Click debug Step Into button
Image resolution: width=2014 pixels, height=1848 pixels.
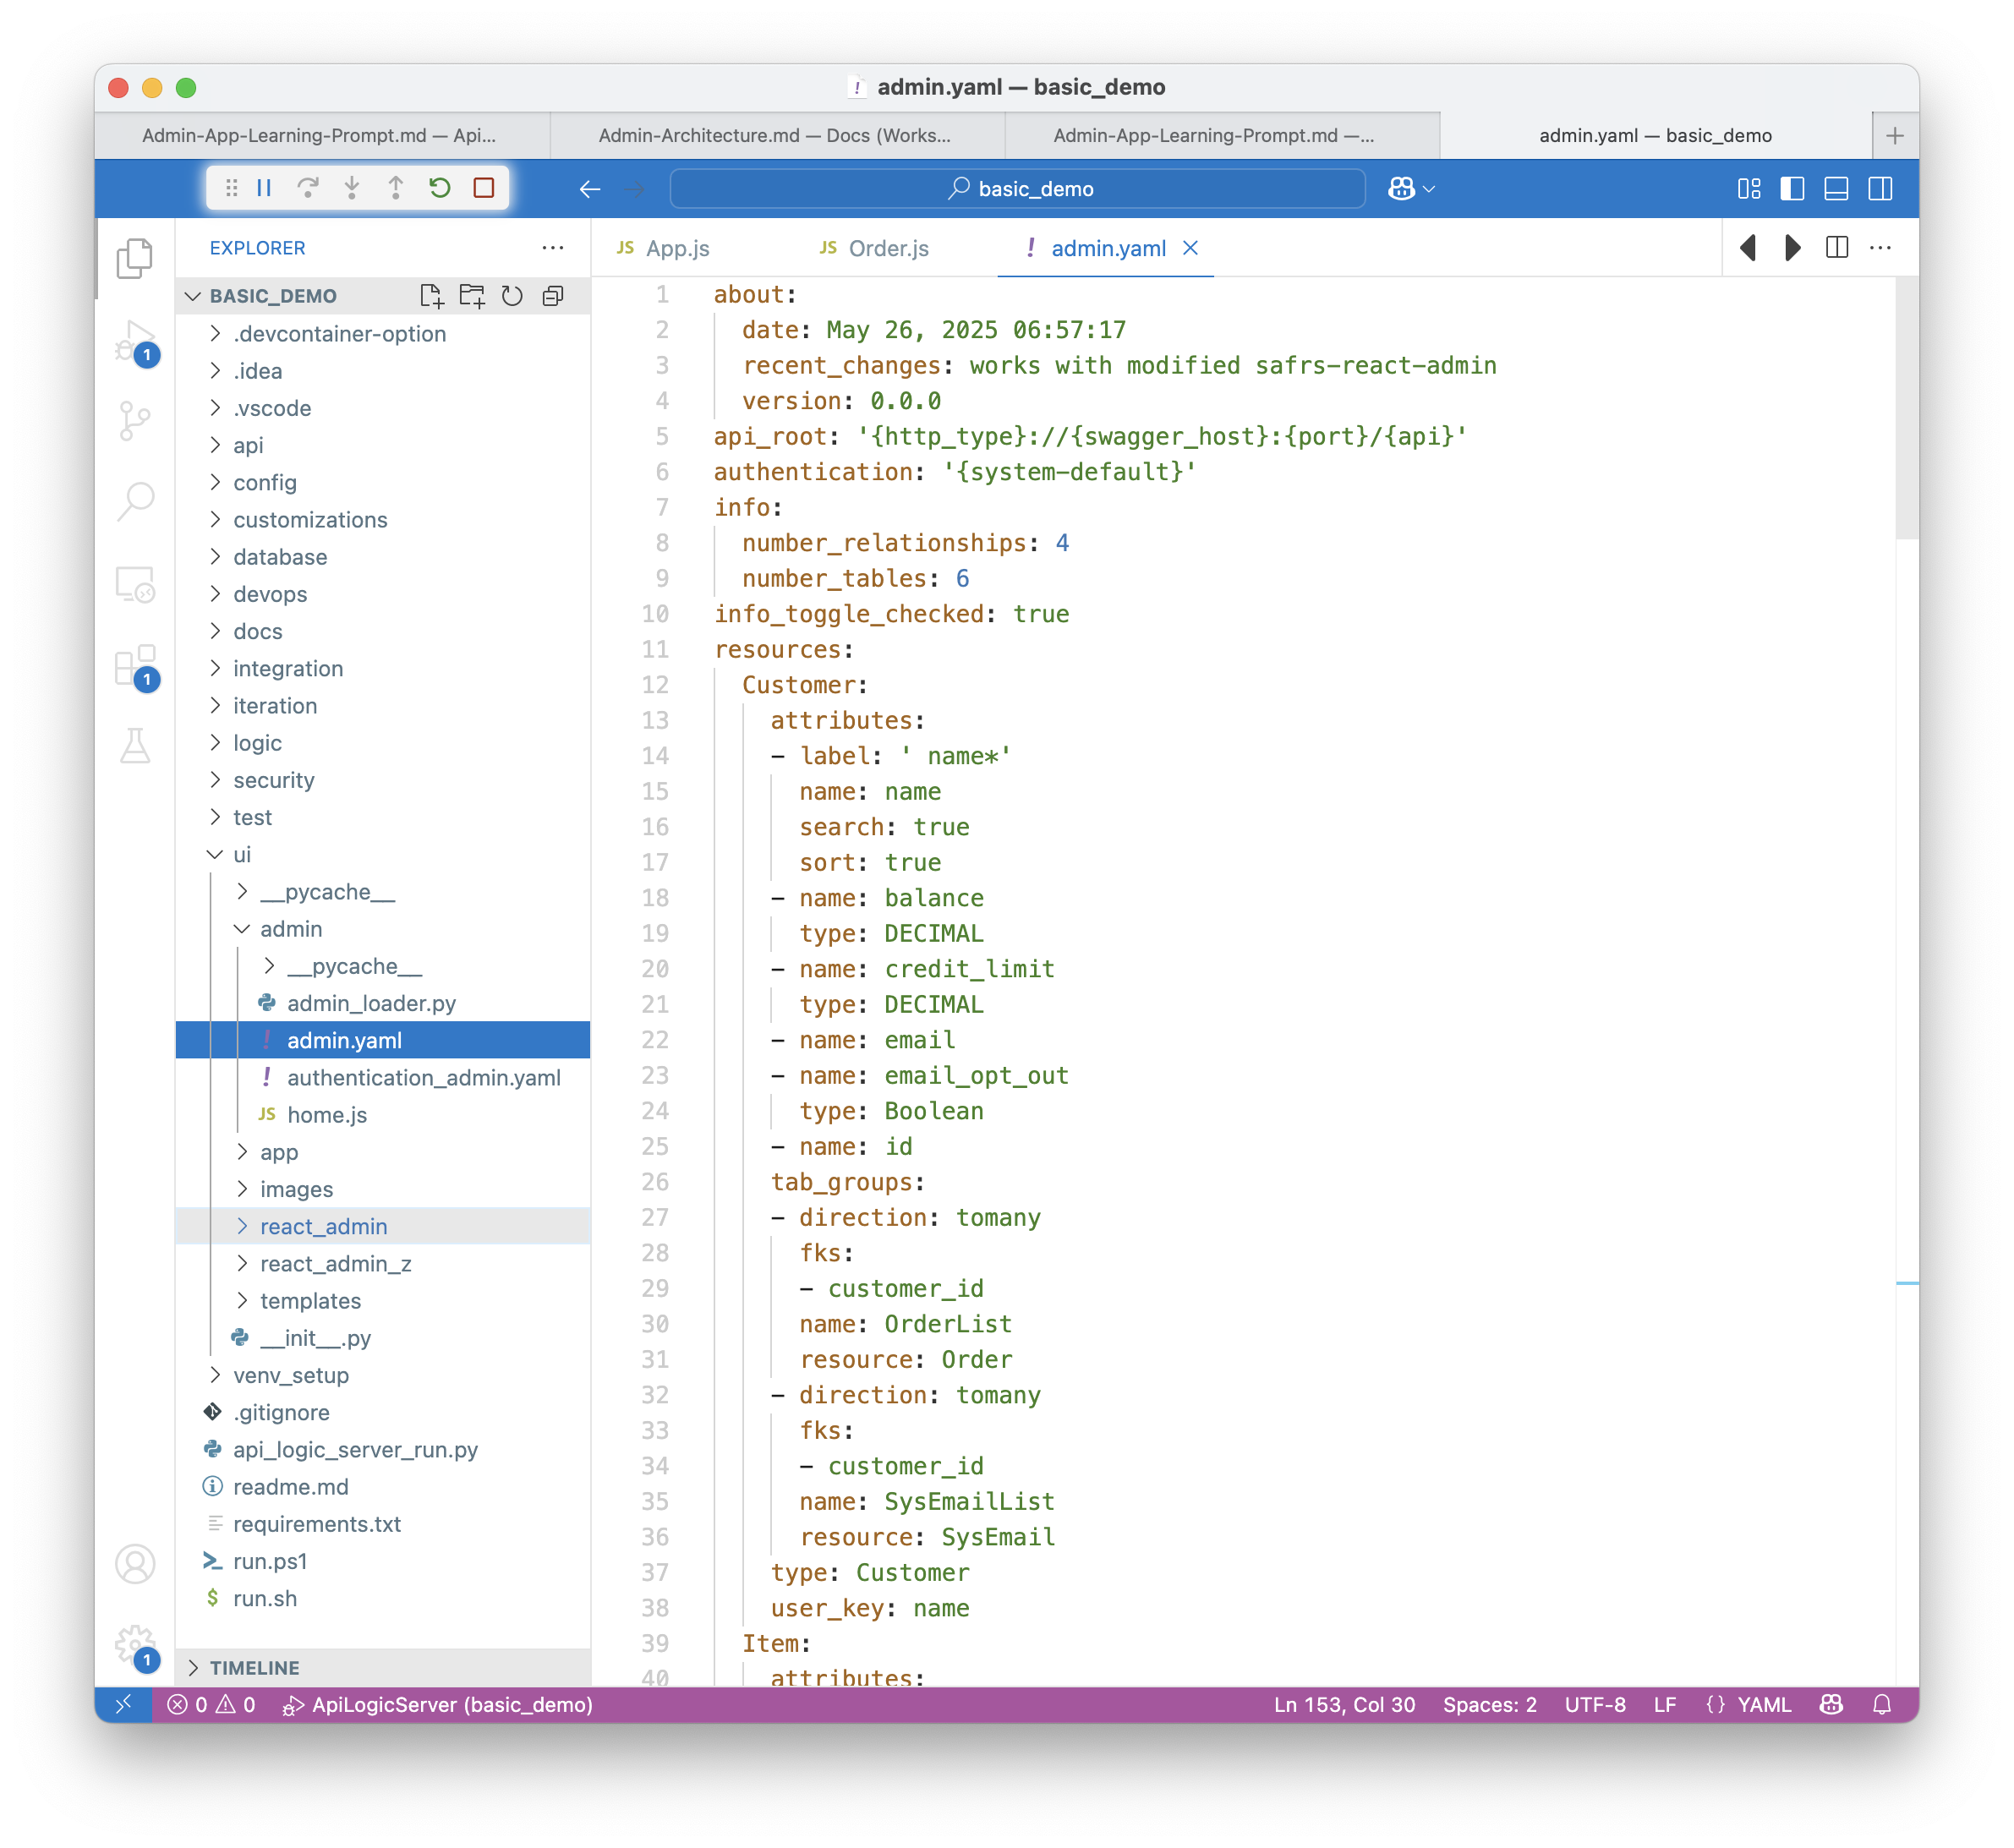pos(352,188)
